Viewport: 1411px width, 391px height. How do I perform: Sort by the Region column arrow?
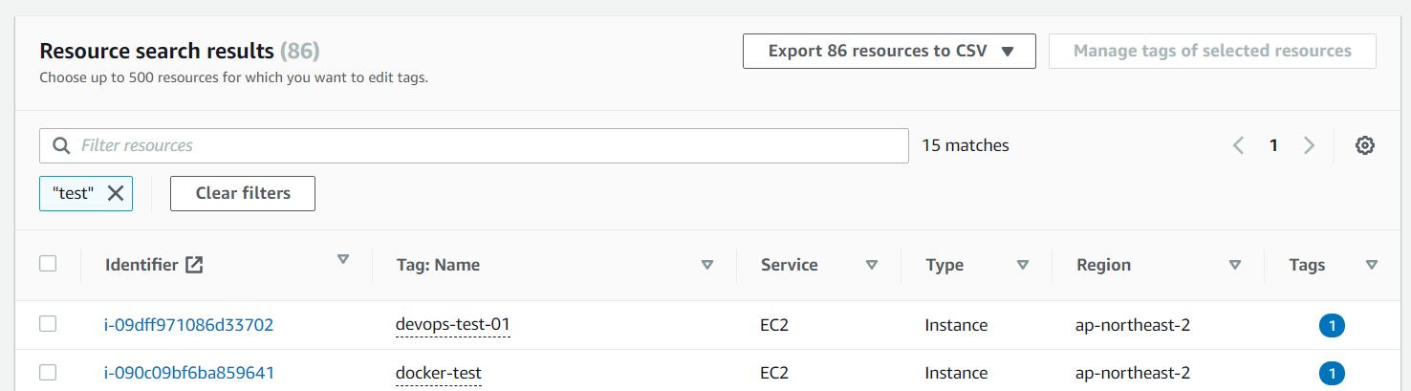tap(1235, 265)
